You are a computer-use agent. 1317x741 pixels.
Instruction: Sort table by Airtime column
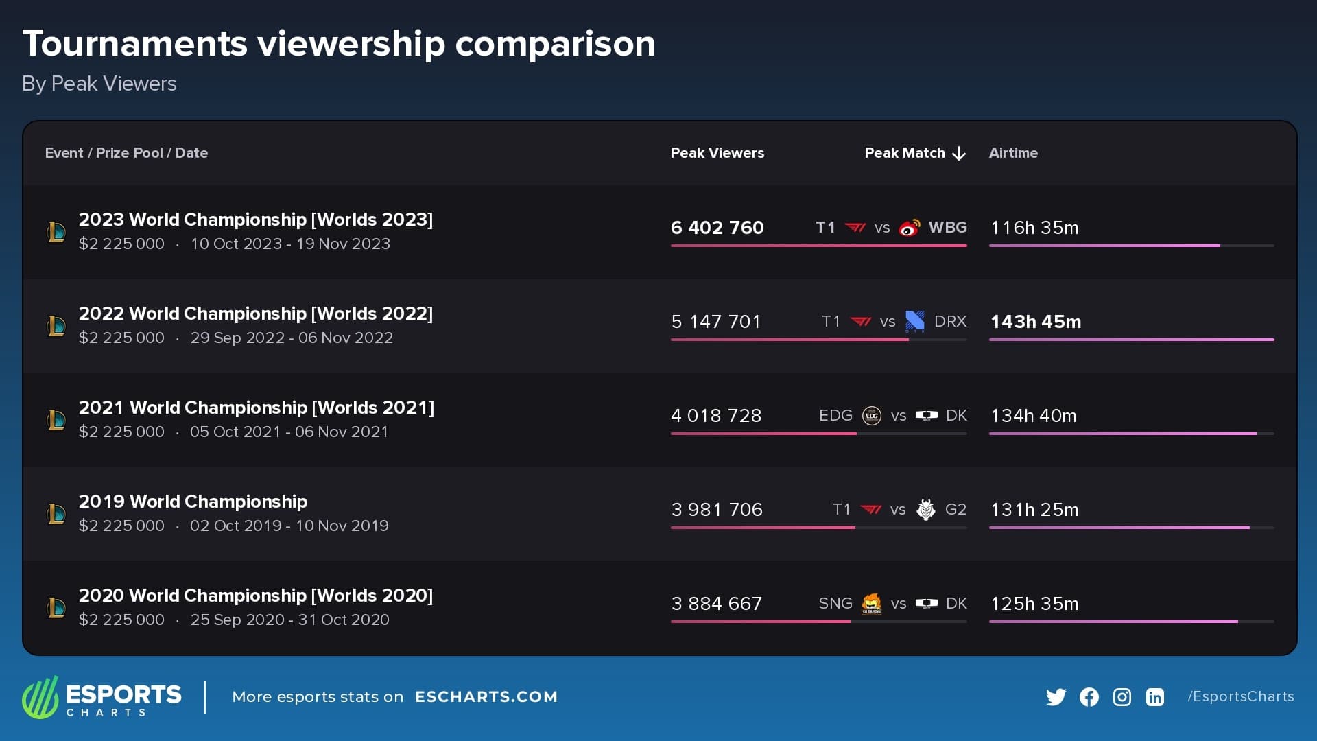point(1012,153)
